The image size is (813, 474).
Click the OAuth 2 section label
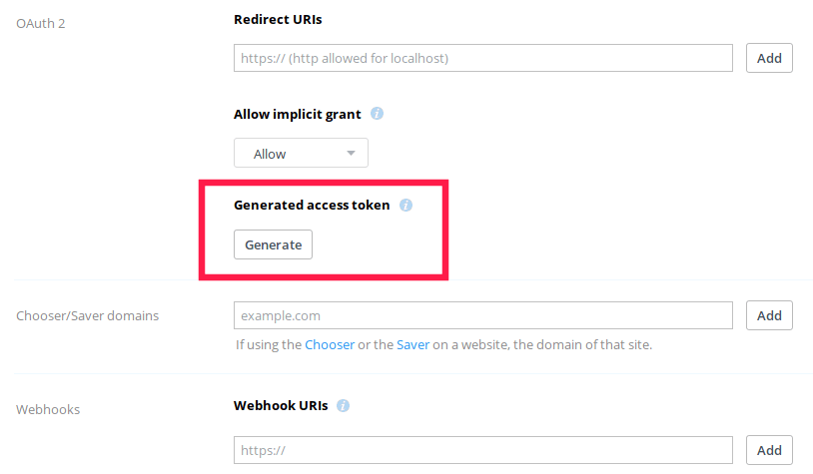pyautogui.click(x=41, y=21)
